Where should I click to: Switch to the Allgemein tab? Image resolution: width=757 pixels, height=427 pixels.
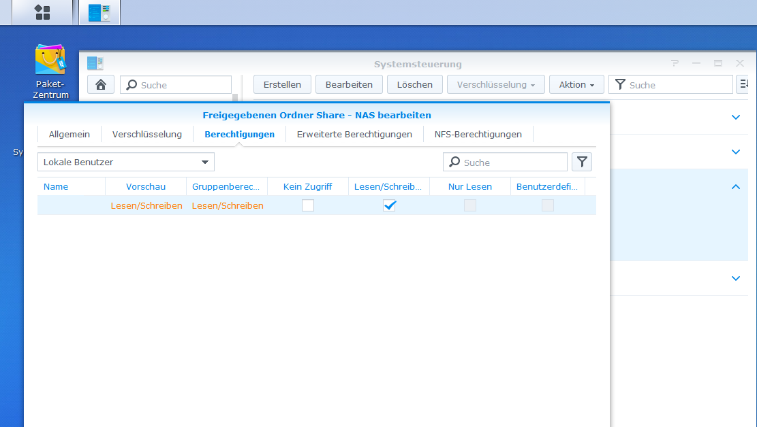(69, 134)
